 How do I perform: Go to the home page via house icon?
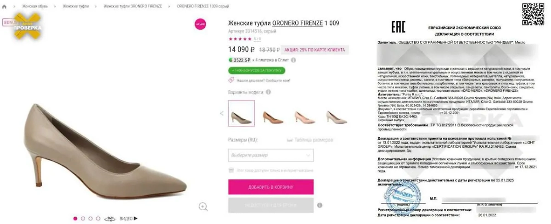point(4,6)
